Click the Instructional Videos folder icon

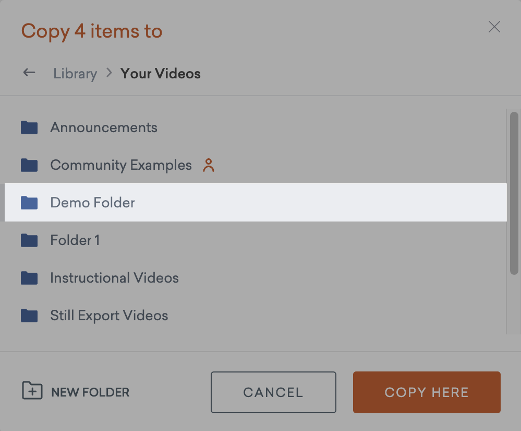29,278
